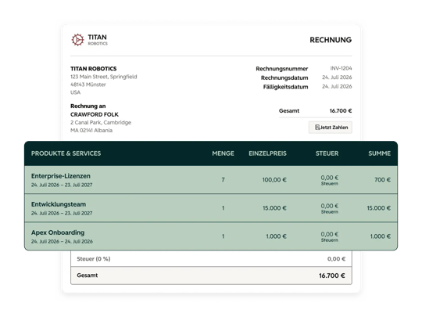Image resolution: width=422 pixels, height=317 pixels.
Task: Click the 'Steuer (0 %)' summary label
Action: (94, 259)
